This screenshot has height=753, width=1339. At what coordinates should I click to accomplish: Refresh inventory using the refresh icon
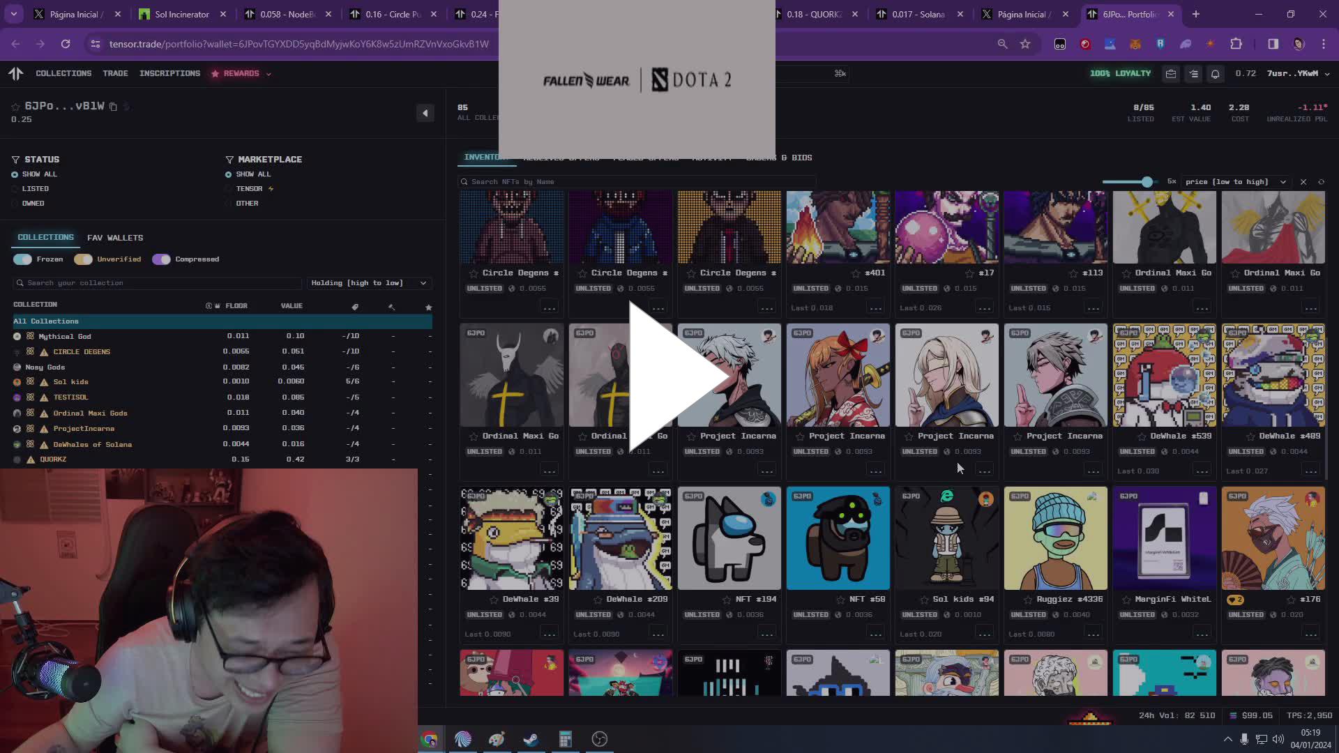tap(1321, 181)
